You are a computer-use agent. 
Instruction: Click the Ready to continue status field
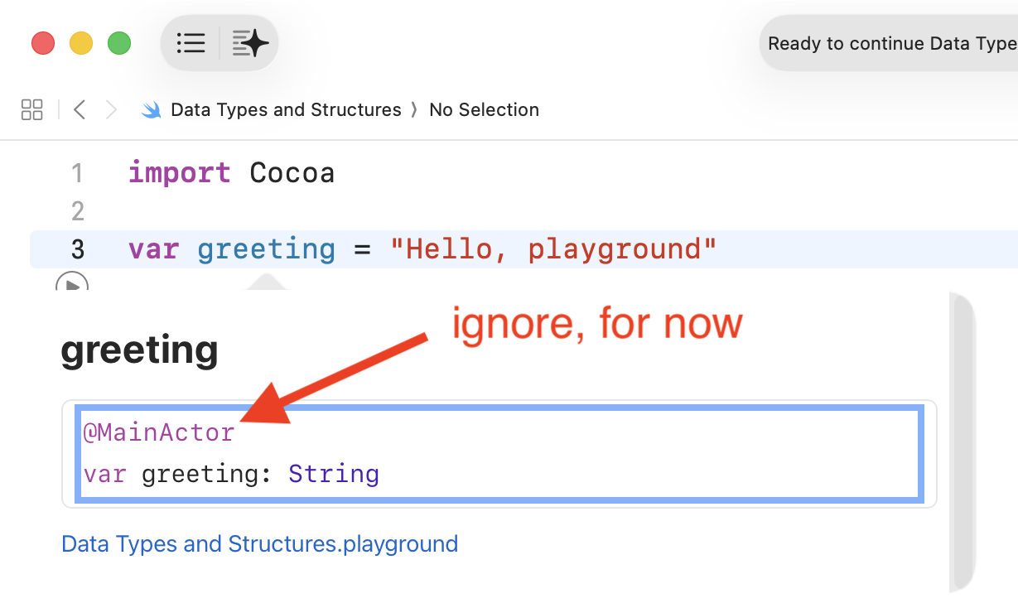890,43
